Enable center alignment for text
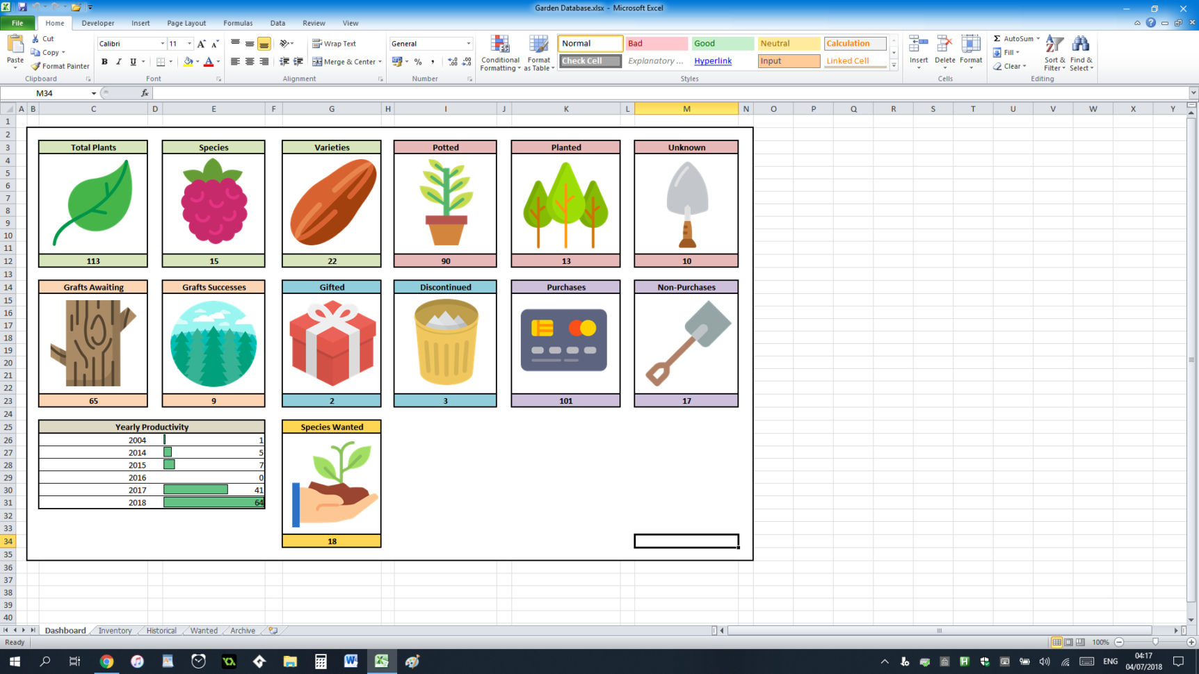The width and height of the screenshot is (1199, 674). 249,62
